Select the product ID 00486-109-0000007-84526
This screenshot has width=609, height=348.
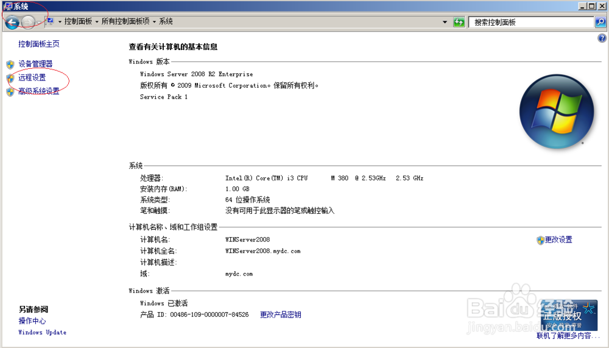(x=209, y=314)
